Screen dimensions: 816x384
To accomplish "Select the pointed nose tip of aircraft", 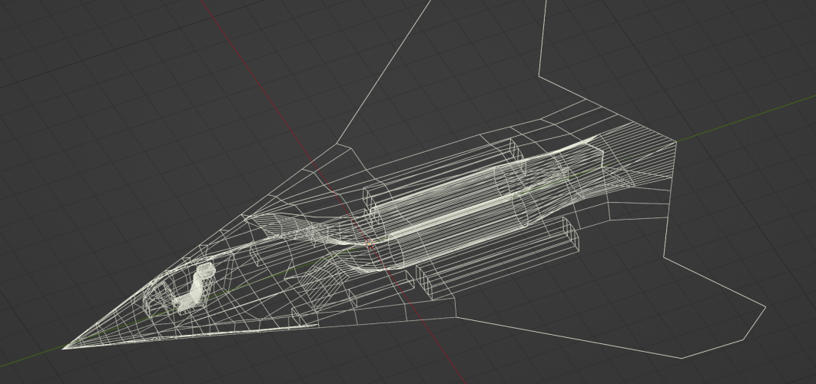I will [x=65, y=348].
